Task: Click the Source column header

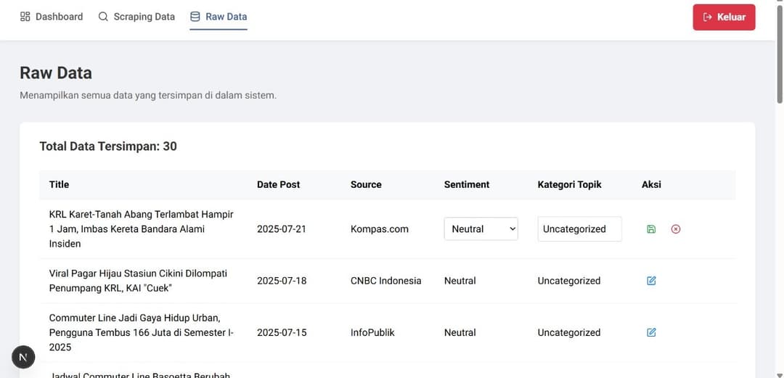Action: pyautogui.click(x=366, y=184)
